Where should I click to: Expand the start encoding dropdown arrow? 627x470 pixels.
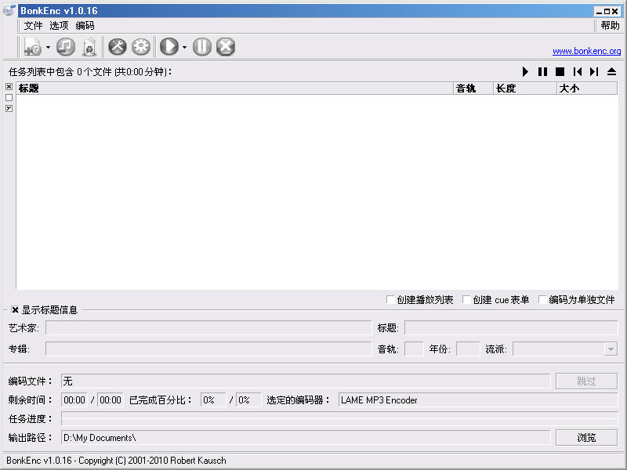(184, 47)
